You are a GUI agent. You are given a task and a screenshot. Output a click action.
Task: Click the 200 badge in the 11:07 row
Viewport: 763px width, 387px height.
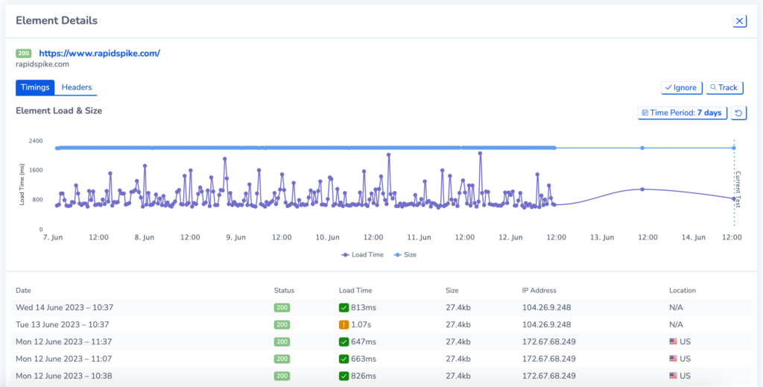tap(282, 359)
